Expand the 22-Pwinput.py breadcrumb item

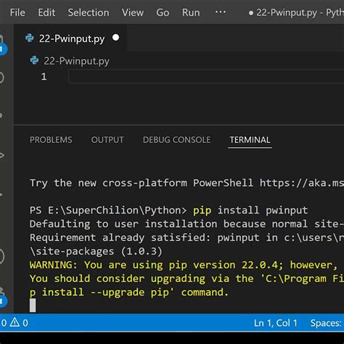click(70, 61)
